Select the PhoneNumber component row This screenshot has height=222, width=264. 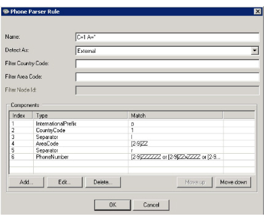tap(132, 157)
